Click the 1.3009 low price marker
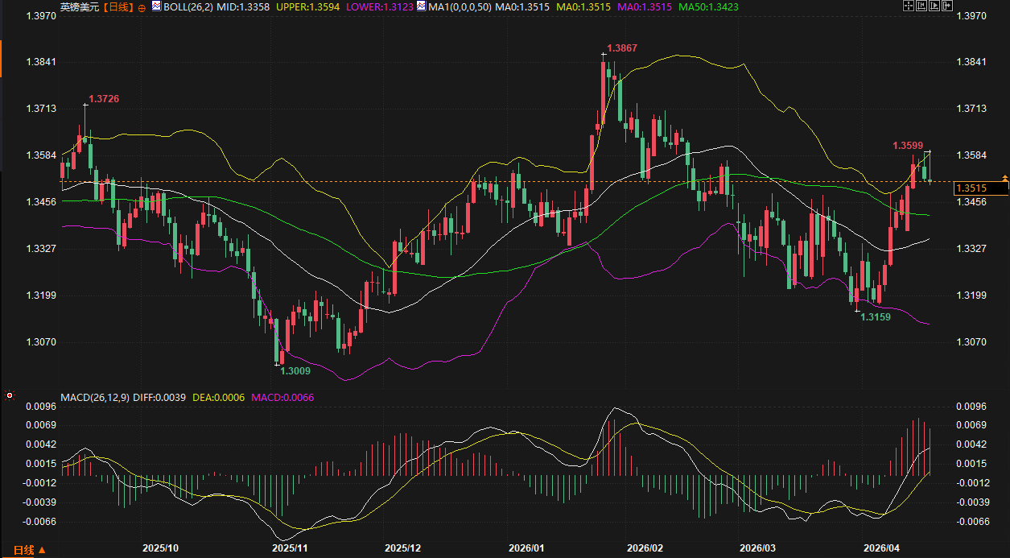This screenshot has width=1010, height=558. pyautogui.click(x=295, y=370)
